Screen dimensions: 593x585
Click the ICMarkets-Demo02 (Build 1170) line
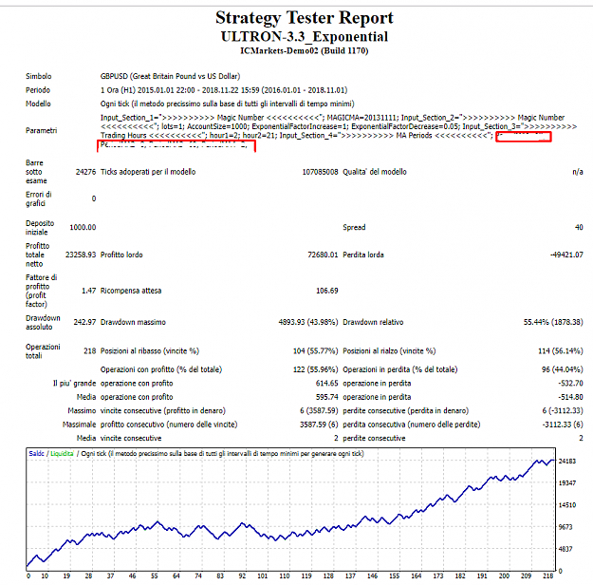click(x=304, y=50)
